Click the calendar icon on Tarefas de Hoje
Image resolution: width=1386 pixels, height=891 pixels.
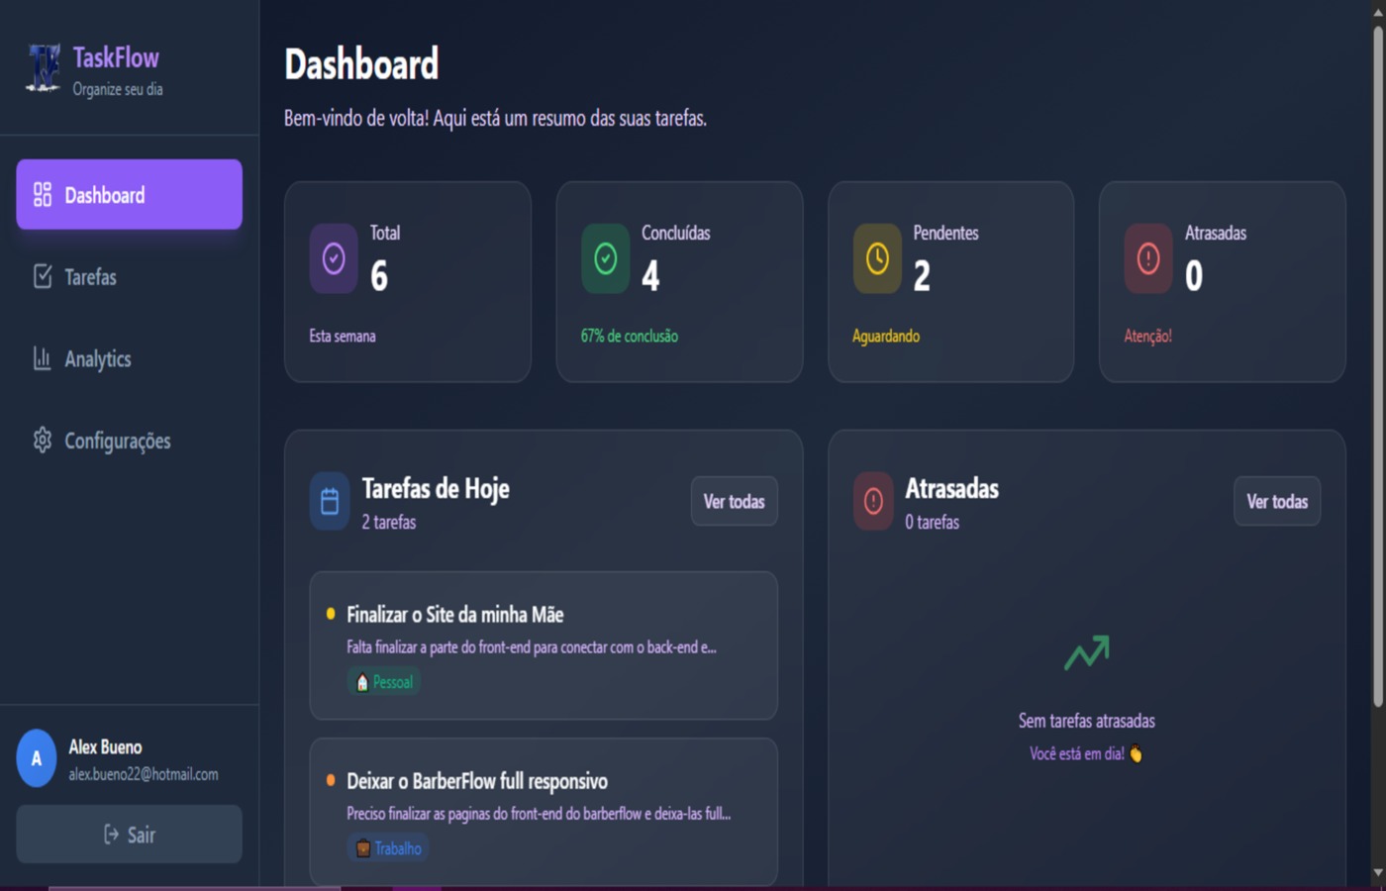329,501
